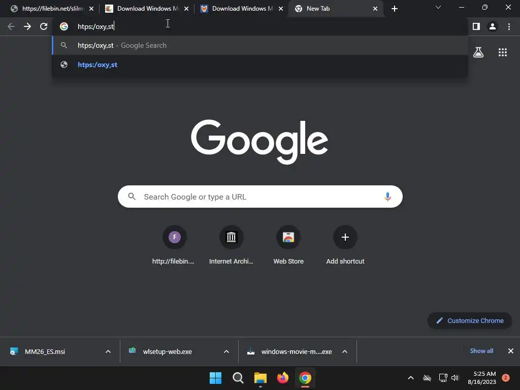Expand options for wlsetup-web.exe download
This screenshot has height=390, width=520.
pyautogui.click(x=226, y=351)
